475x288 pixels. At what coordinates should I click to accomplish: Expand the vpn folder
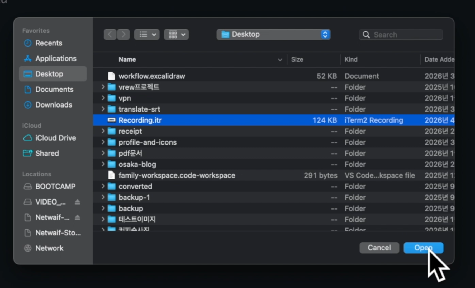coord(103,98)
